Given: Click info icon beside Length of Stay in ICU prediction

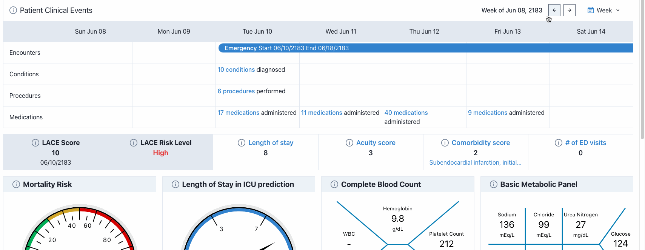Looking at the screenshot, I should 175,184.
